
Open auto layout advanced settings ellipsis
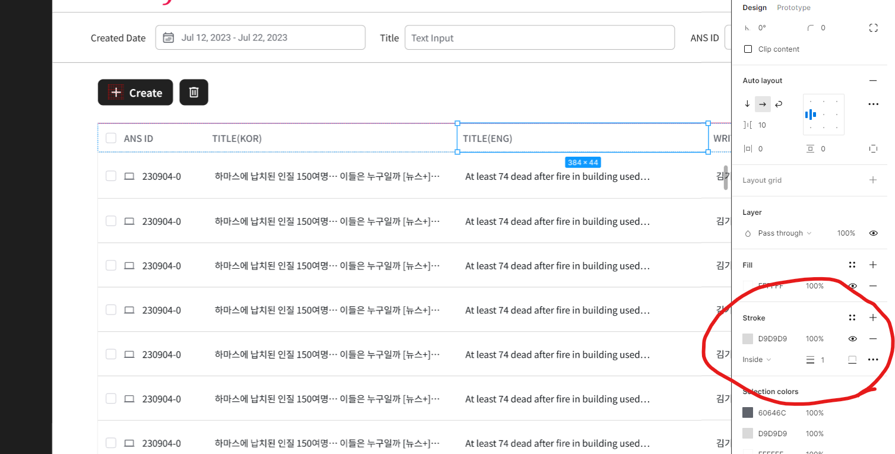(873, 104)
